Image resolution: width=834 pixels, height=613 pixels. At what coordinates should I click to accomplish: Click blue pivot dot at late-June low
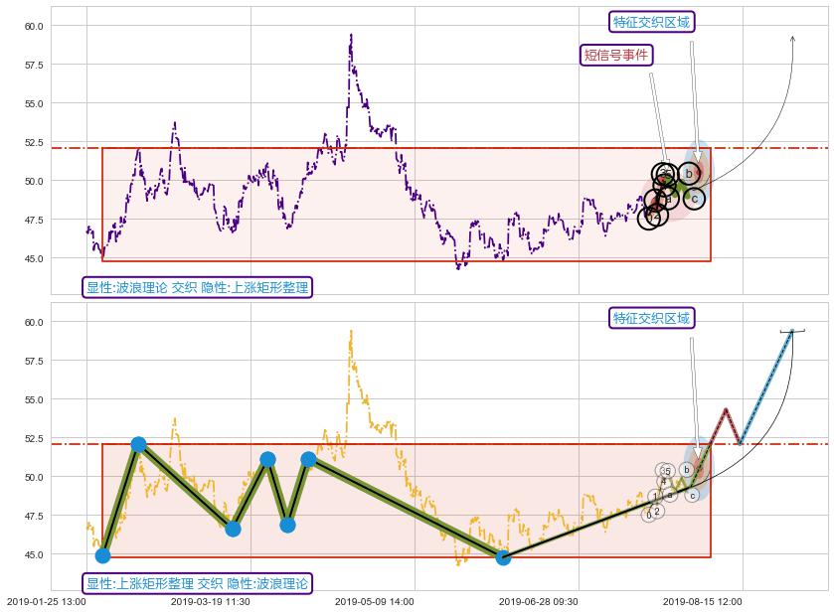tap(503, 557)
